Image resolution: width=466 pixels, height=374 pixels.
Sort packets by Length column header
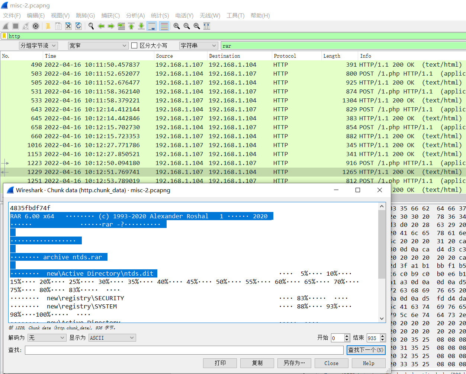[340, 56]
